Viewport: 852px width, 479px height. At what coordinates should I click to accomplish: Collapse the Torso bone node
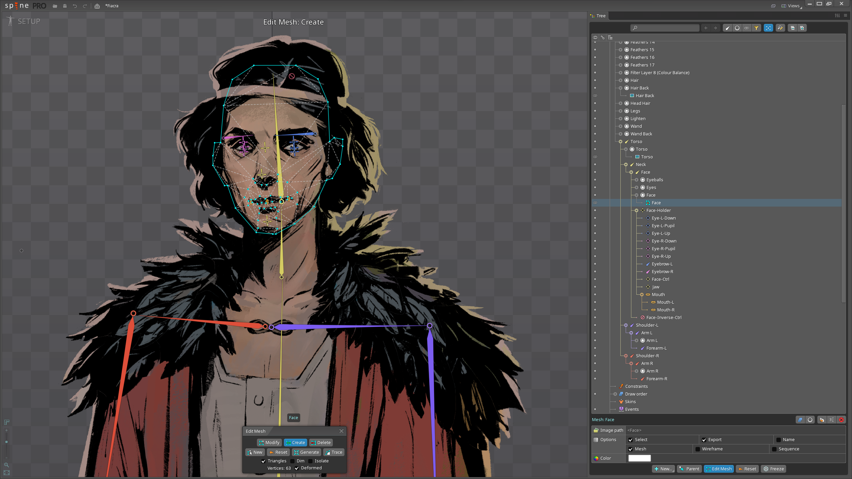tap(620, 142)
